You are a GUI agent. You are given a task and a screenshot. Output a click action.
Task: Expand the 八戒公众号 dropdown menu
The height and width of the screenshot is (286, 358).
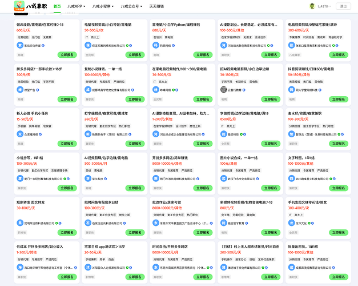tap(131, 6)
